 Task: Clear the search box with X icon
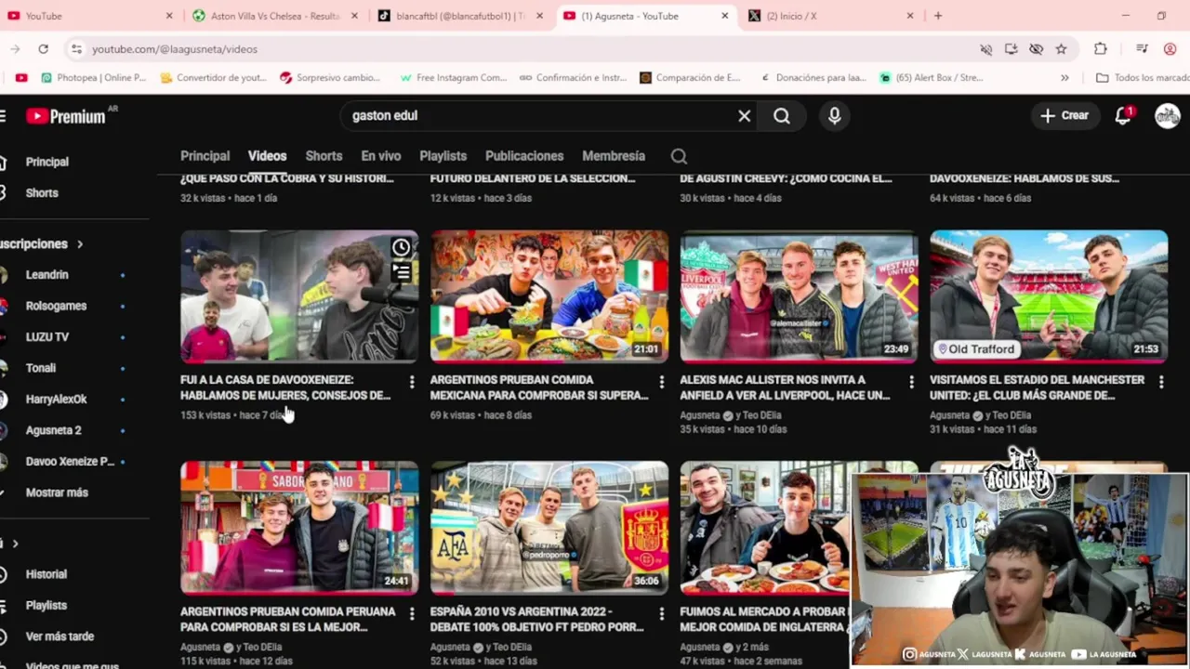(x=744, y=116)
